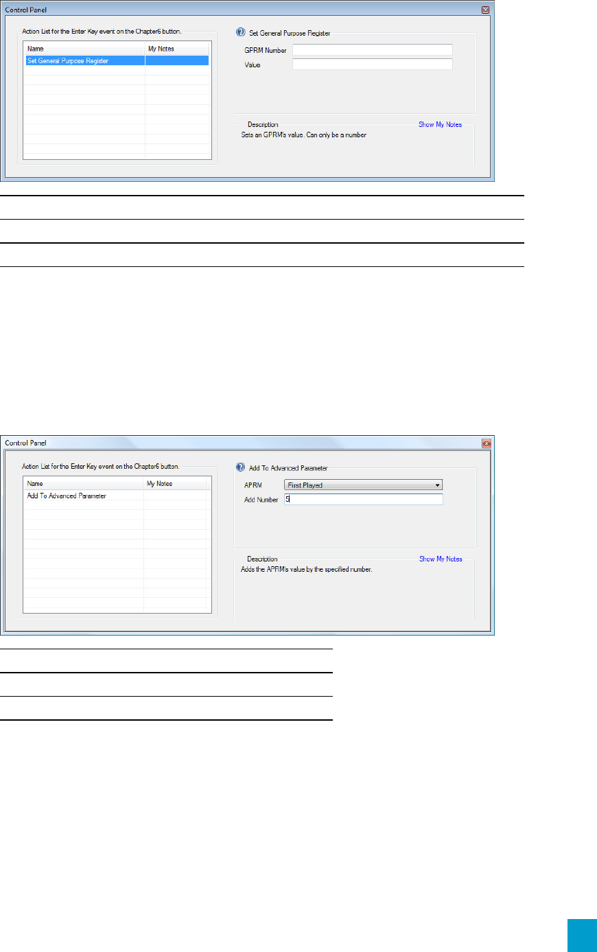Click Name column header in upper list
597x952 pixels.
point(85,49)
